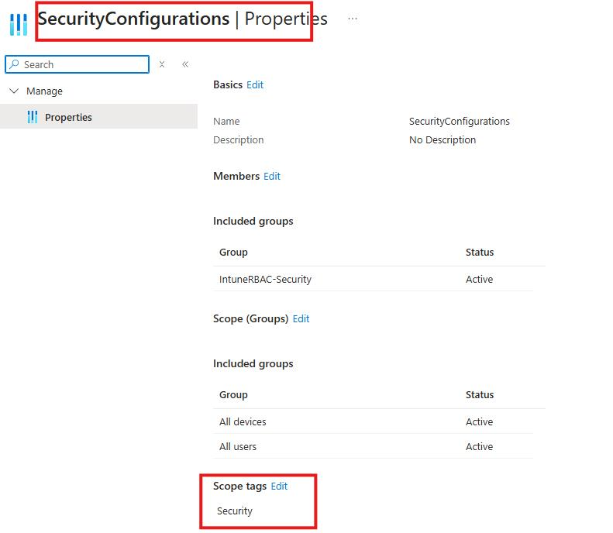Open the more options ellipsis in header
Screen dimensions: 613x533
pyautogui.click(x=353, y=19)
